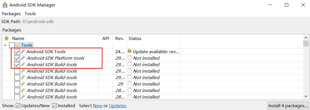This screenshot has height=110, width=310.
Task: Click Not installed text in Platform-tools row
Action: coord(146,58)
